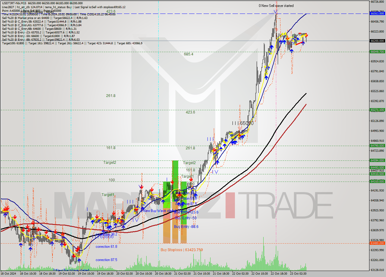The width and height of the screenshot is (386, 277).
Task: Click the 63261.000 price axis label
Action: point(377,260)
